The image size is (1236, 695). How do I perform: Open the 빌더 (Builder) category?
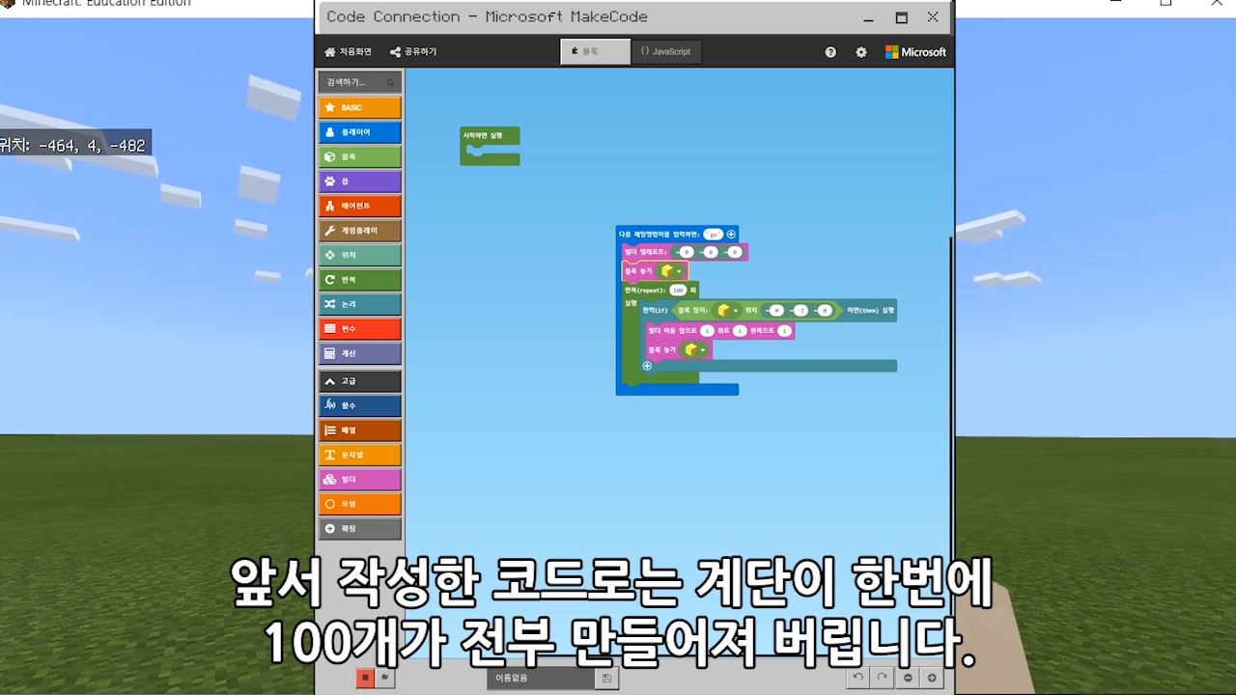[359, 480]
